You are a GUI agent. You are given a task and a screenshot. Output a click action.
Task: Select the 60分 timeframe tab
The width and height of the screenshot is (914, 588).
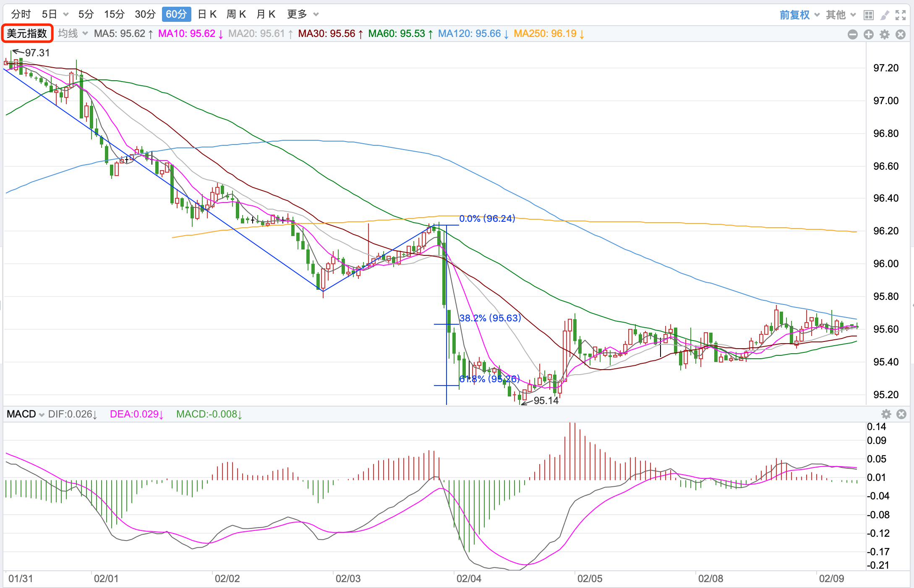[176, 14]
